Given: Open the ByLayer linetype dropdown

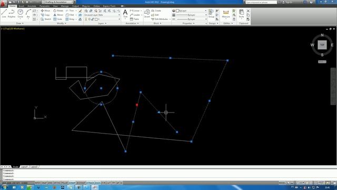Looking at the screenshot, I should click(191, 19).
